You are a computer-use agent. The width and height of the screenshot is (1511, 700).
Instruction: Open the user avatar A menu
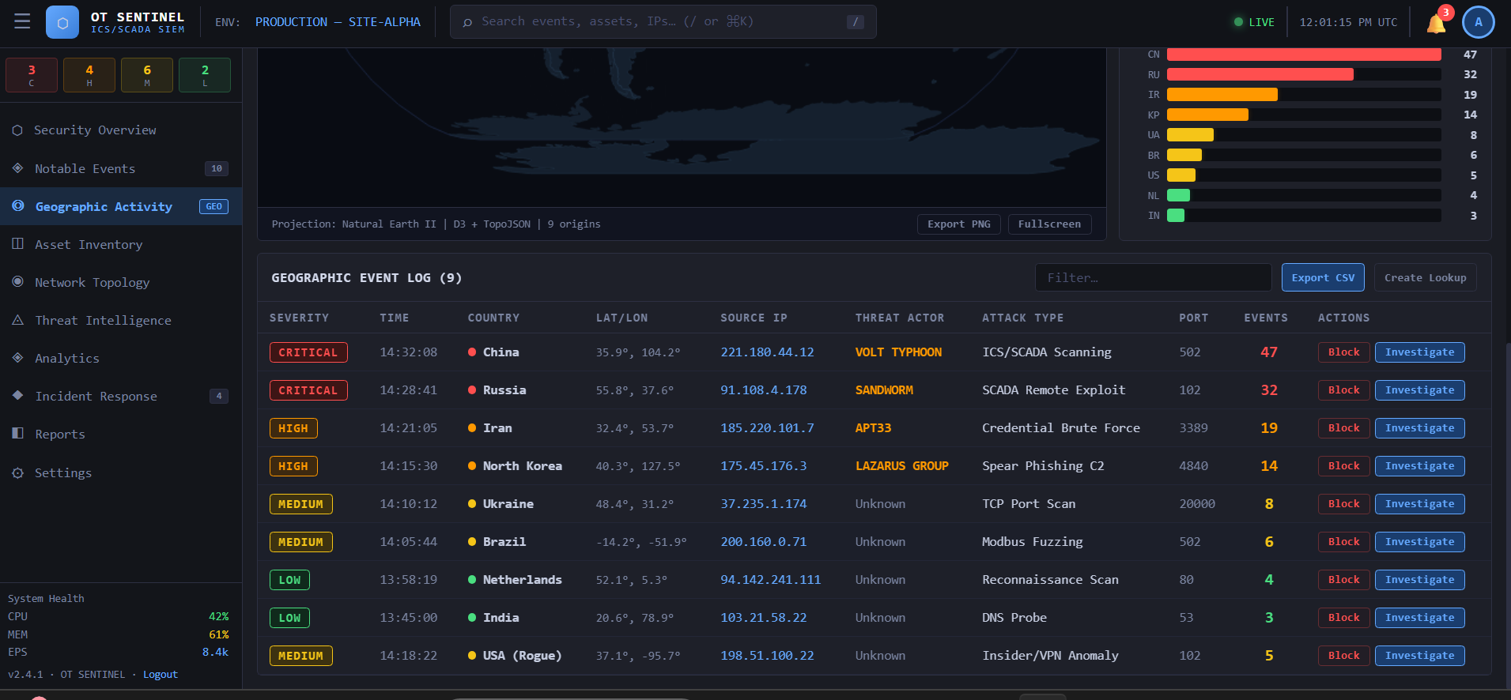[x=1479, y=22]
